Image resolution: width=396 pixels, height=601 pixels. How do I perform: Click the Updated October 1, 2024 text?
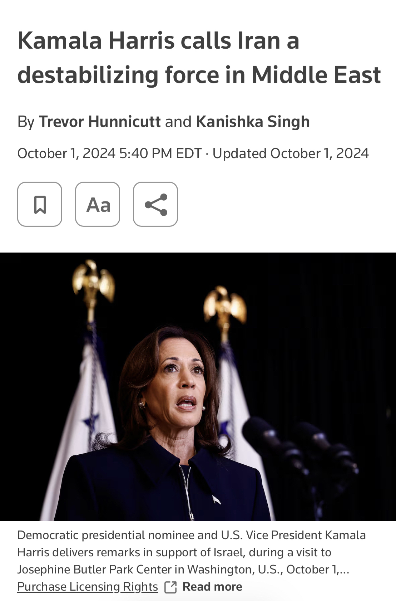291,153
